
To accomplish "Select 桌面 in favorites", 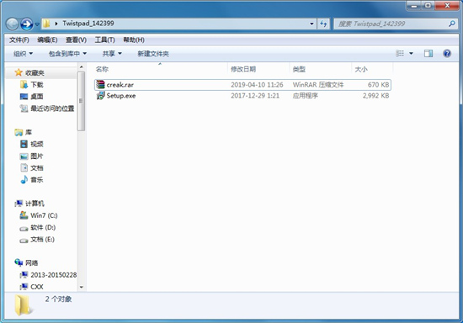I will [37, 97].
